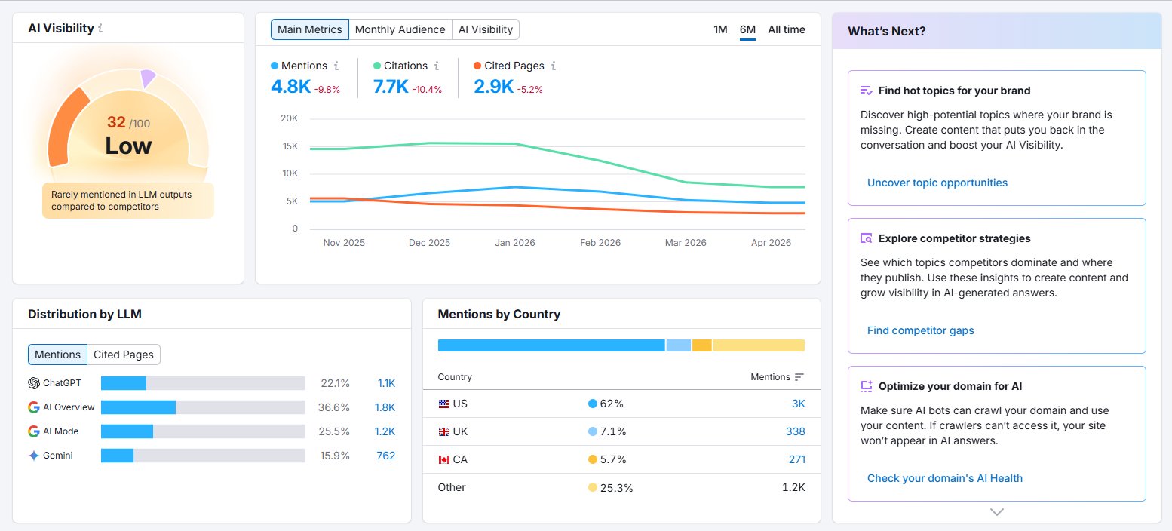Toggle the green Citations series legend dot

pos(377,66)
